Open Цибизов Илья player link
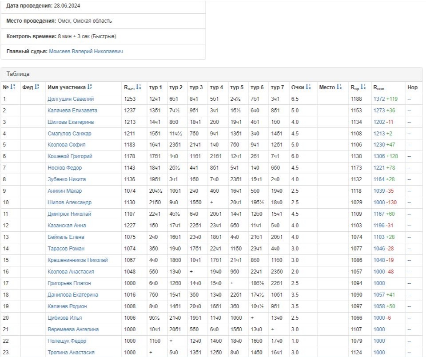 point(64,318)
